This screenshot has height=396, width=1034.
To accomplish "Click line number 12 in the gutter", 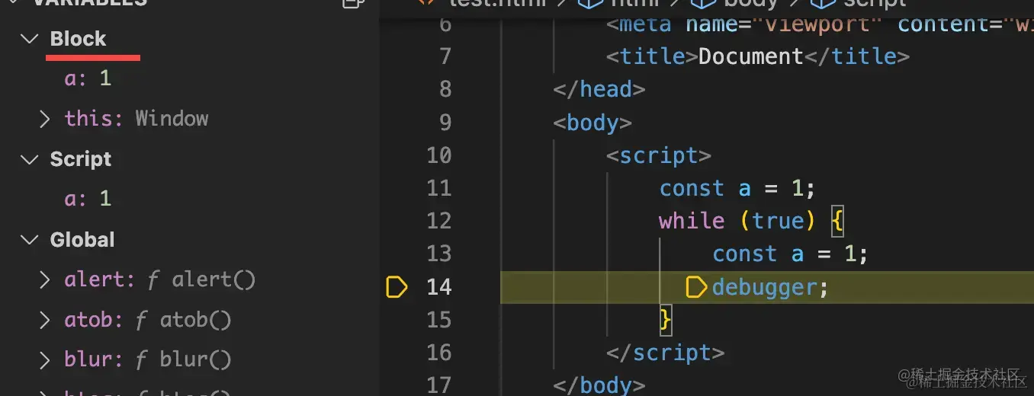I will click(438, 221).
